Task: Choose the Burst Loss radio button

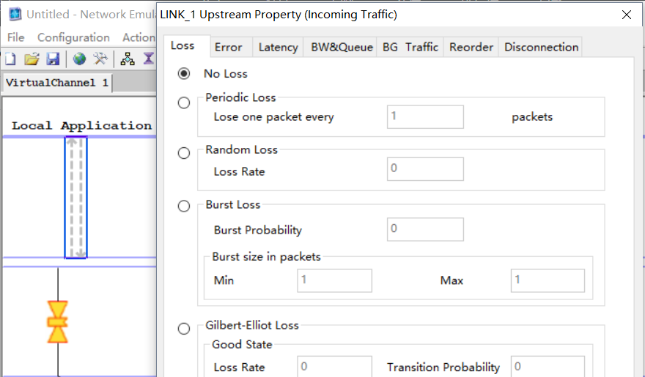Action: [x=184, y=206]
